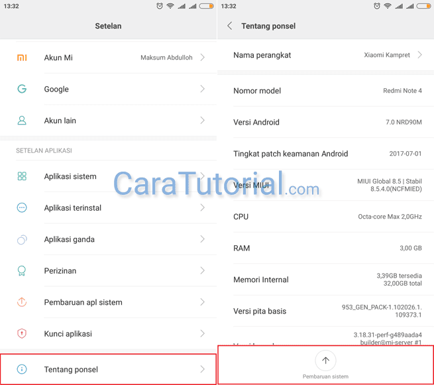The height and width of the screenshot is (385, 434).
Task: Tap the dual-circle icon for Aplikasi ganda
Action: pos(22,239)
